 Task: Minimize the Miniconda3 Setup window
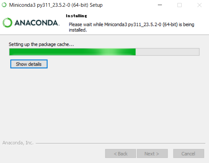[160, 5]
